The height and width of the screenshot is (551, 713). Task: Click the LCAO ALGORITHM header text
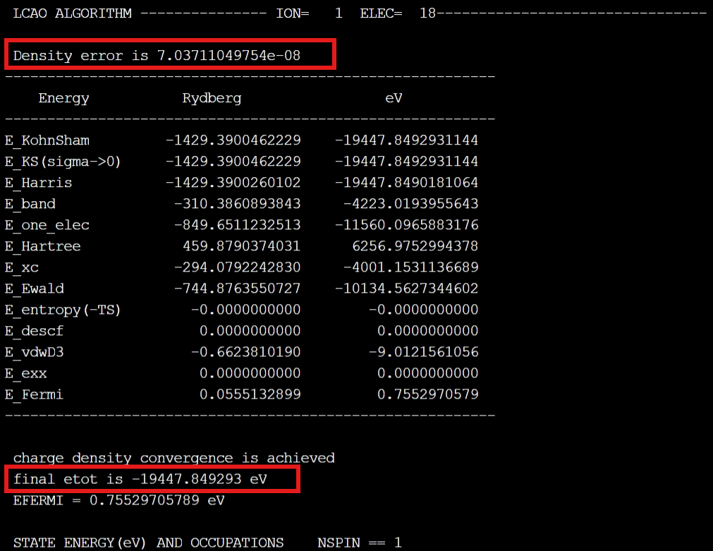(x=72, y=13)
